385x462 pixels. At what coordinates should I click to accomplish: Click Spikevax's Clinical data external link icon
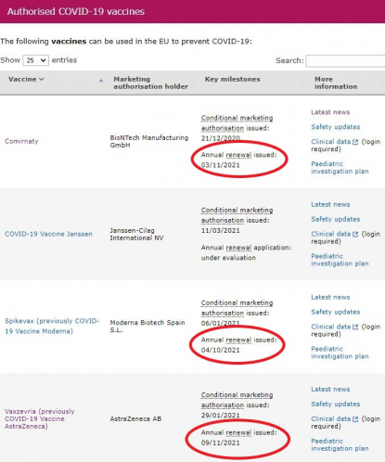coord(355,327)
